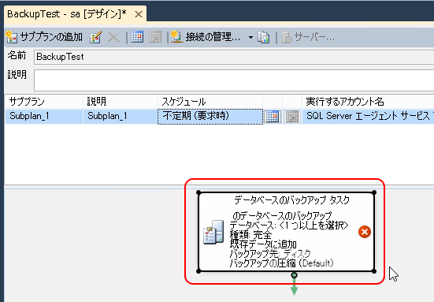Select the BackupTest - sa [デザイン] tab
The height and width of the screenshot is (302, 434).
(67, 14)
